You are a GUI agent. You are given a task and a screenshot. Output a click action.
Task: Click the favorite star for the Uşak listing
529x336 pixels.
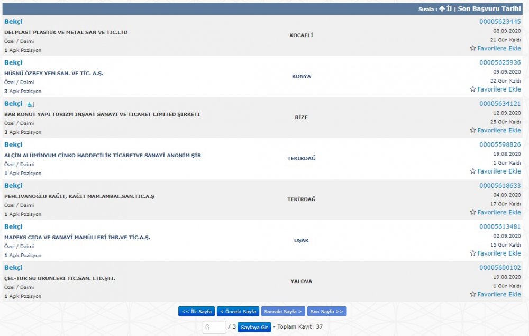coord(473,253)
